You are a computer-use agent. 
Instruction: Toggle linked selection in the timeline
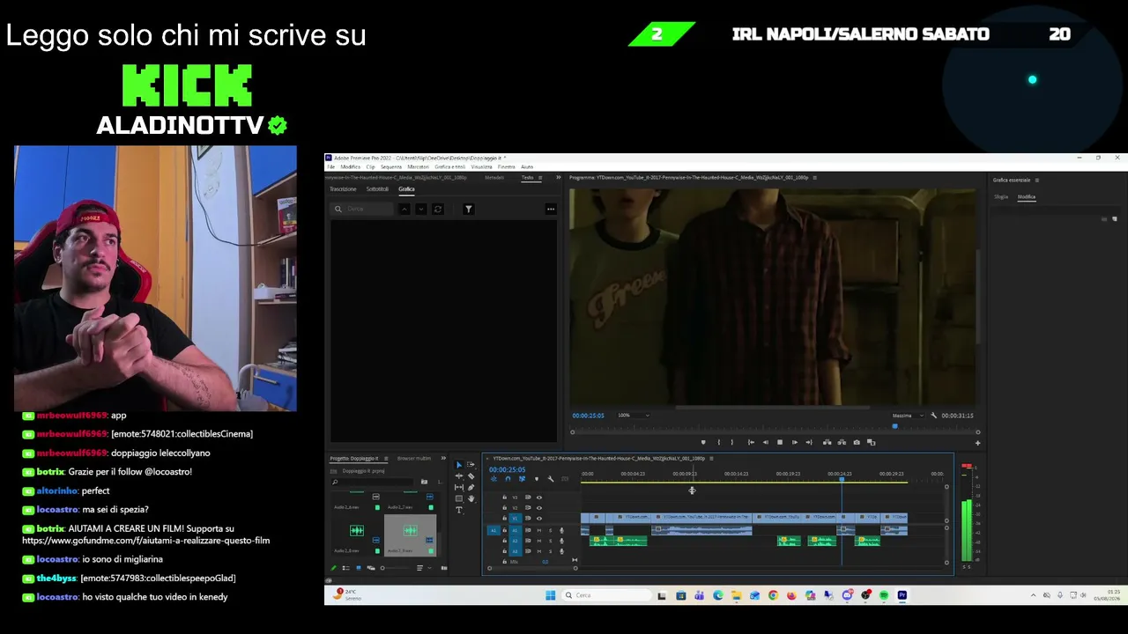click(x=522, y=479)
